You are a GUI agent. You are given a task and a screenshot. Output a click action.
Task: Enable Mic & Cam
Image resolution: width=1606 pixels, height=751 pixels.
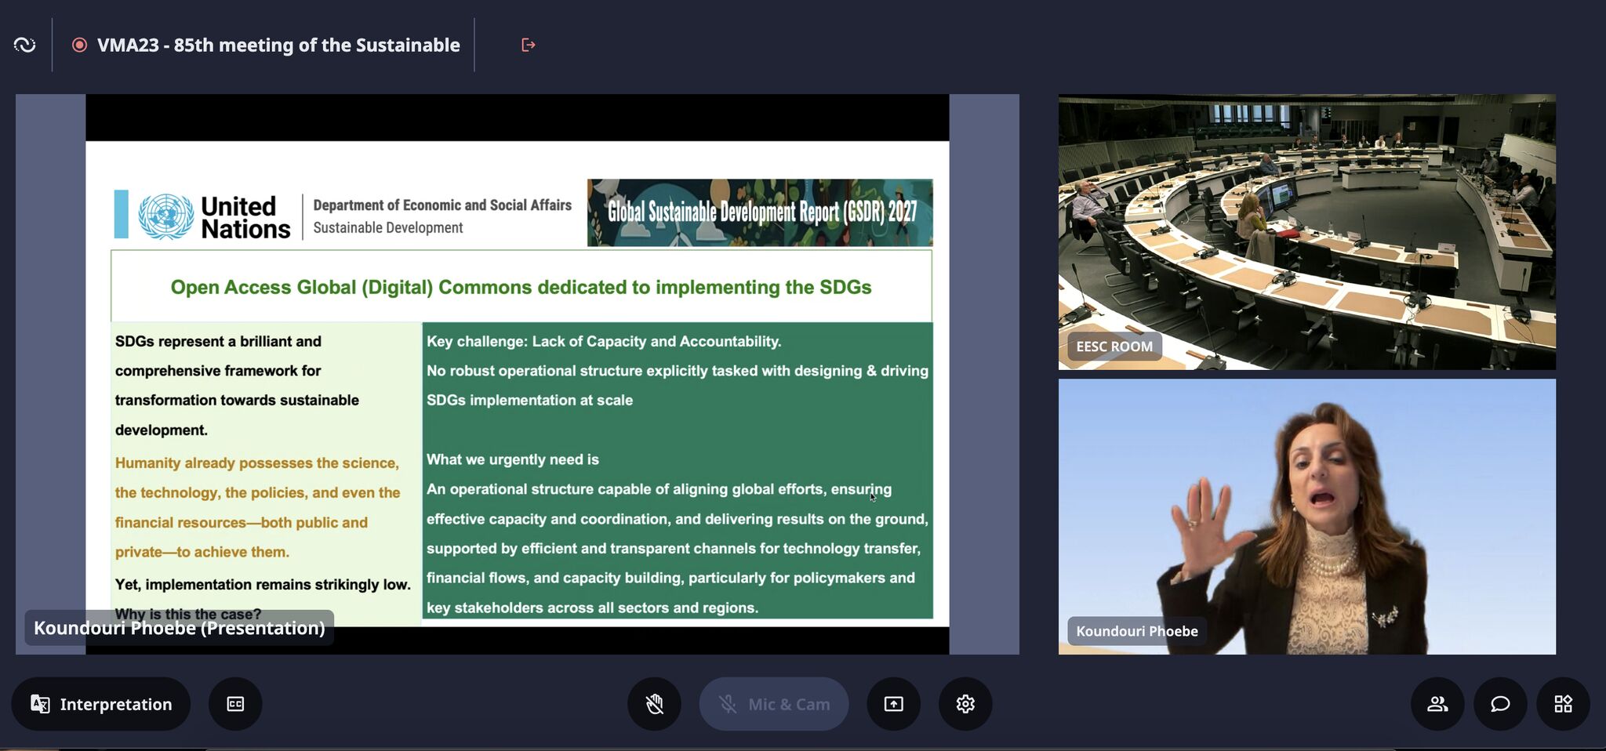coord(773,704)
